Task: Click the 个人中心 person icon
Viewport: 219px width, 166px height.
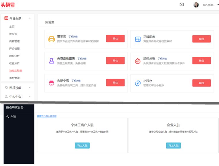Action: pos(6,96)
